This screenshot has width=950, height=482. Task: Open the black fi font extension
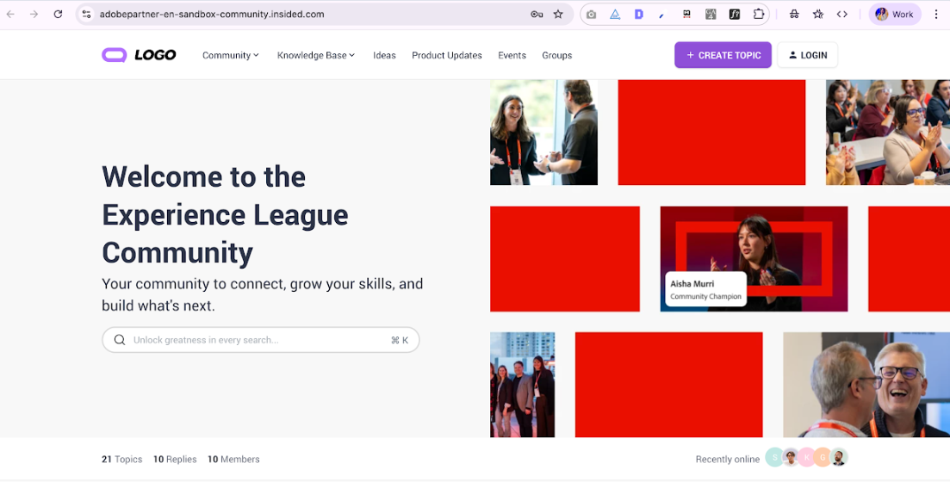[735, 14]
